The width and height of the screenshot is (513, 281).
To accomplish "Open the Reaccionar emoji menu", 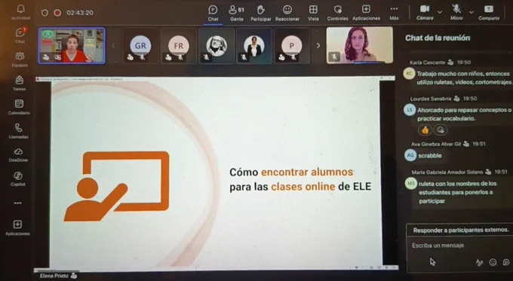I will (287, 13).
